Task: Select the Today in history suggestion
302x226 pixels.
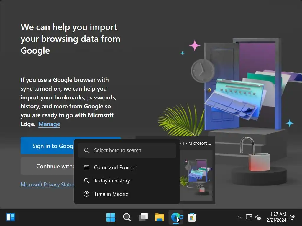Action: [127, 181]
